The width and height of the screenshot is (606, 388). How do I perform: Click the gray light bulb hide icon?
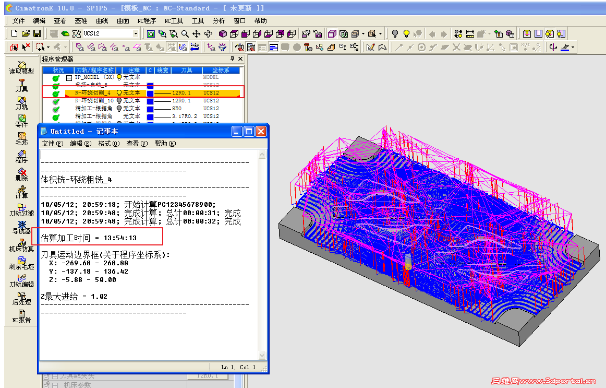click(x=395, y=33)
